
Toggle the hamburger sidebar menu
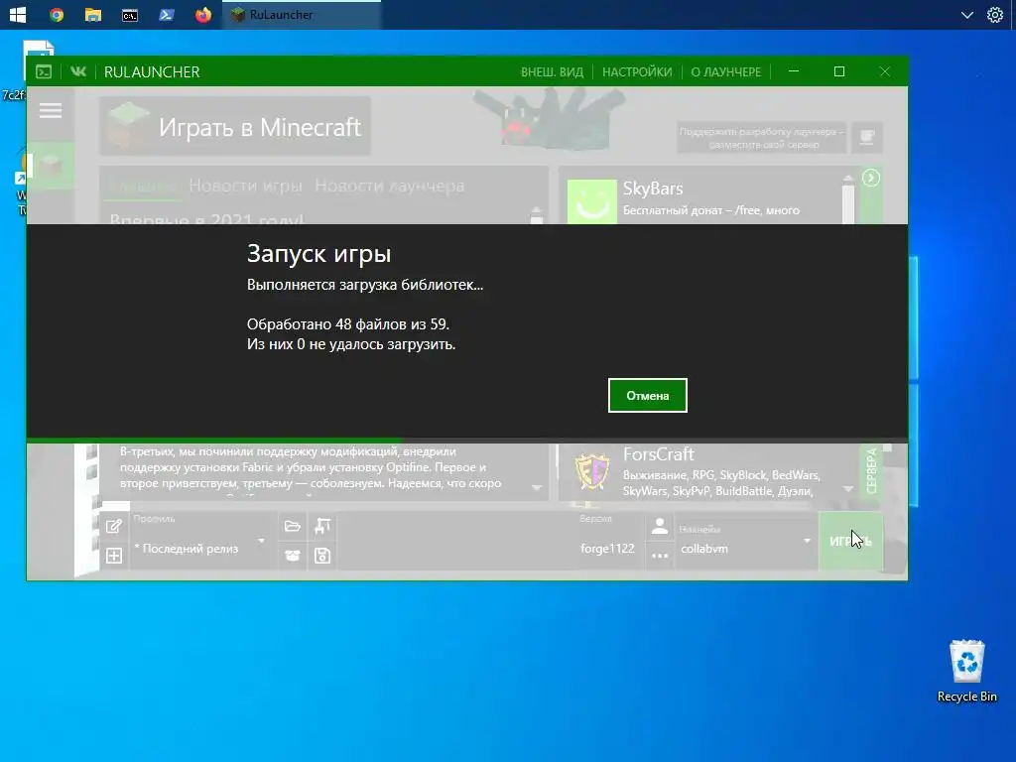(51, 111)
